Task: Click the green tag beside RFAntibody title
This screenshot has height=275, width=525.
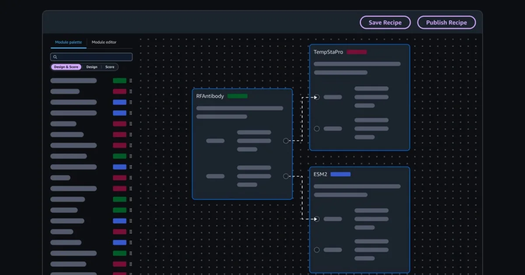Action: coord(237,96)
